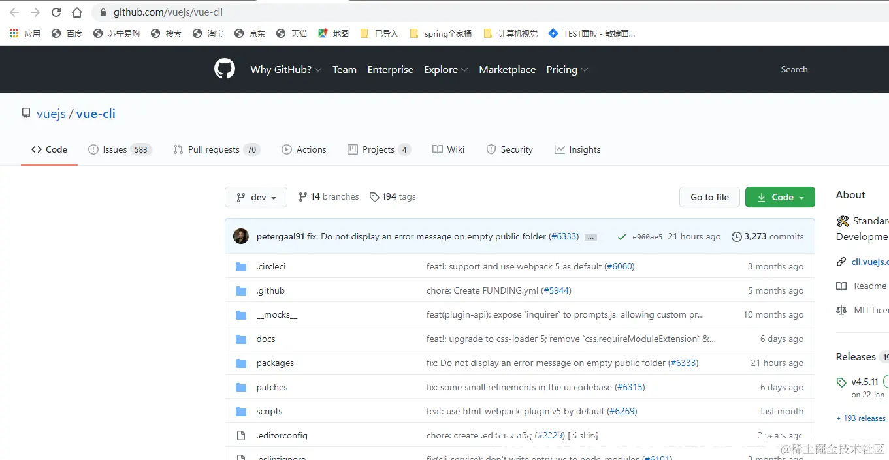Click the repository icon beside vuejs

[x=26, y=114]
